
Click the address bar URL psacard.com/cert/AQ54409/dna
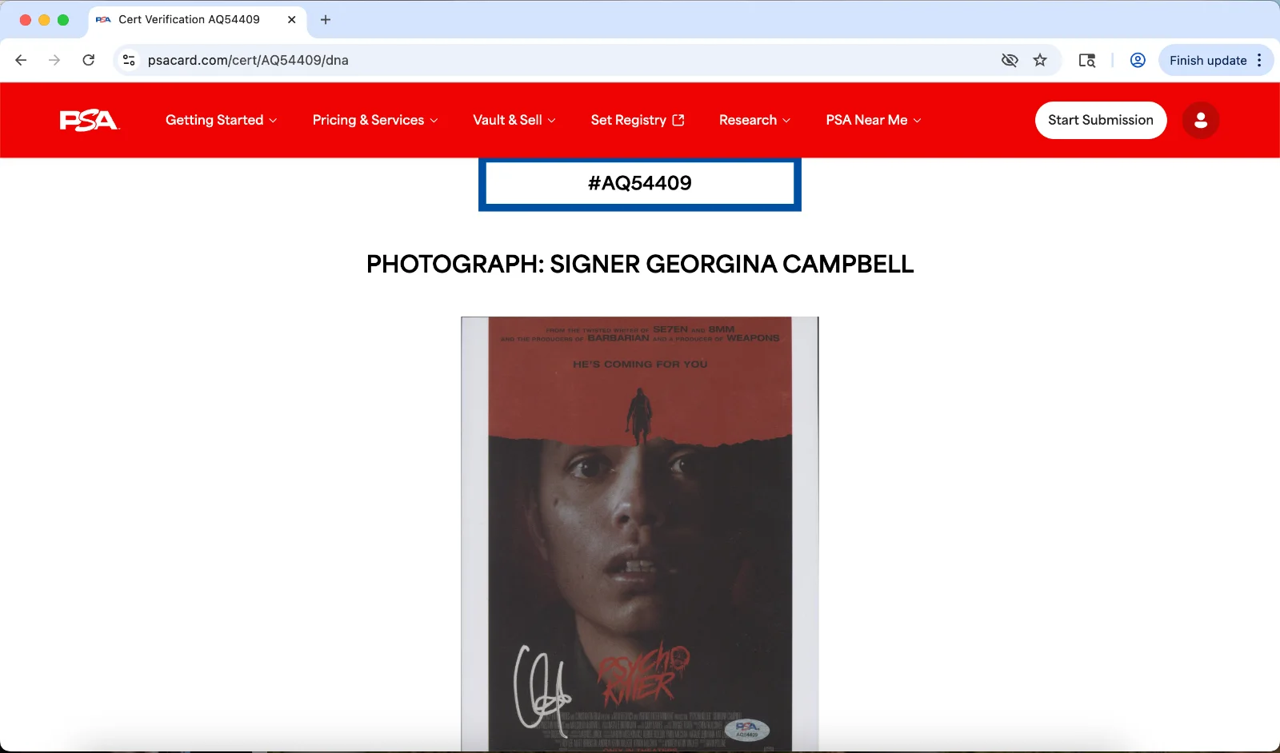(248, 60)
